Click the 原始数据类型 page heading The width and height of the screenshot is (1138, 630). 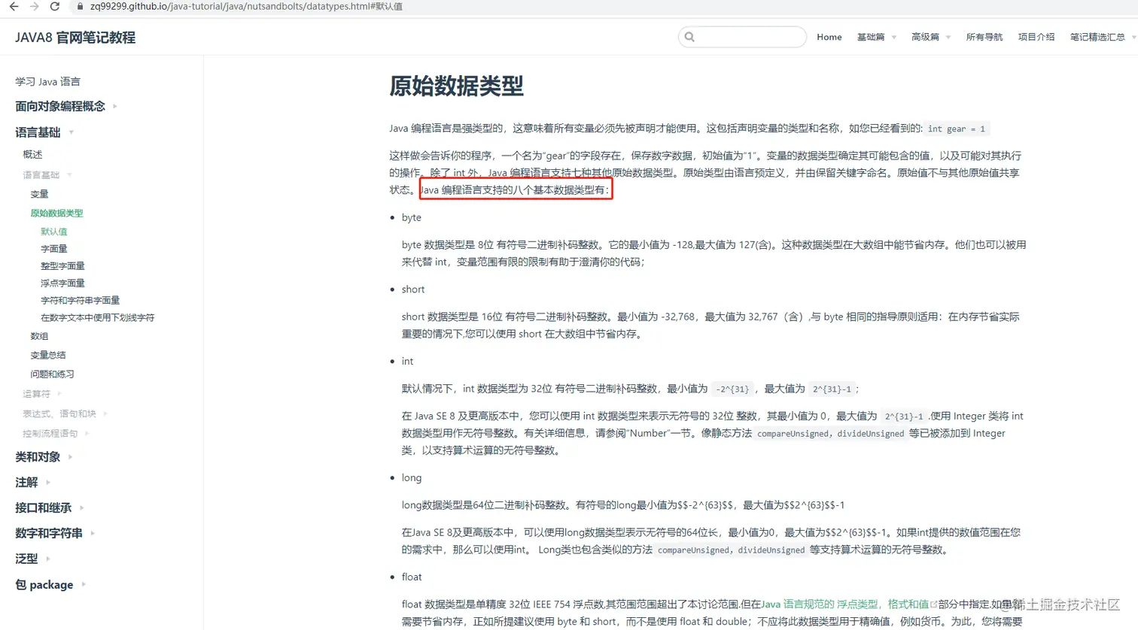(456, 86)
